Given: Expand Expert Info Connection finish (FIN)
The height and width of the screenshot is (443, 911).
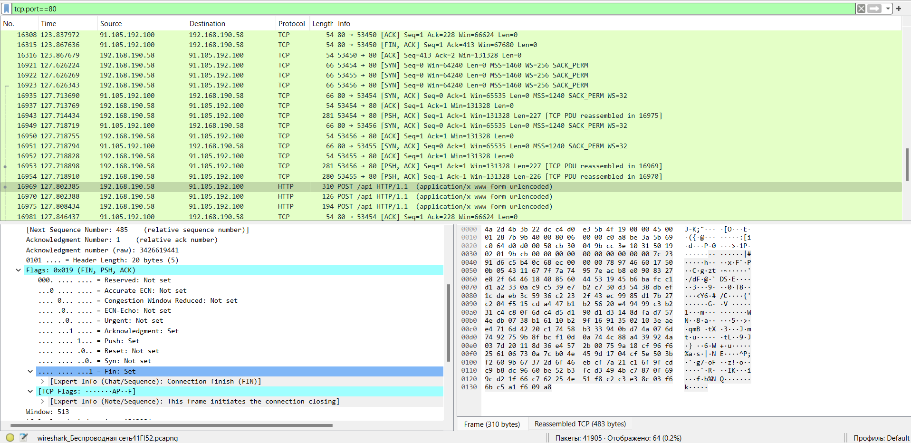Looking at the screenshot, I should pyautogui.click(x=42, y=382).
